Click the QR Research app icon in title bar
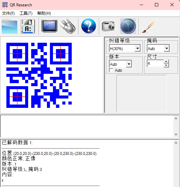Viewport: 180px width, 187px height. click(5, 5)
